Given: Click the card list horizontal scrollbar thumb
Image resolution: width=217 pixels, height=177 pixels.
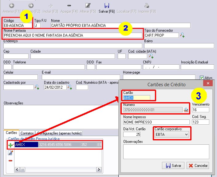Looking at the screenshot, I should (x=23, y=169).
